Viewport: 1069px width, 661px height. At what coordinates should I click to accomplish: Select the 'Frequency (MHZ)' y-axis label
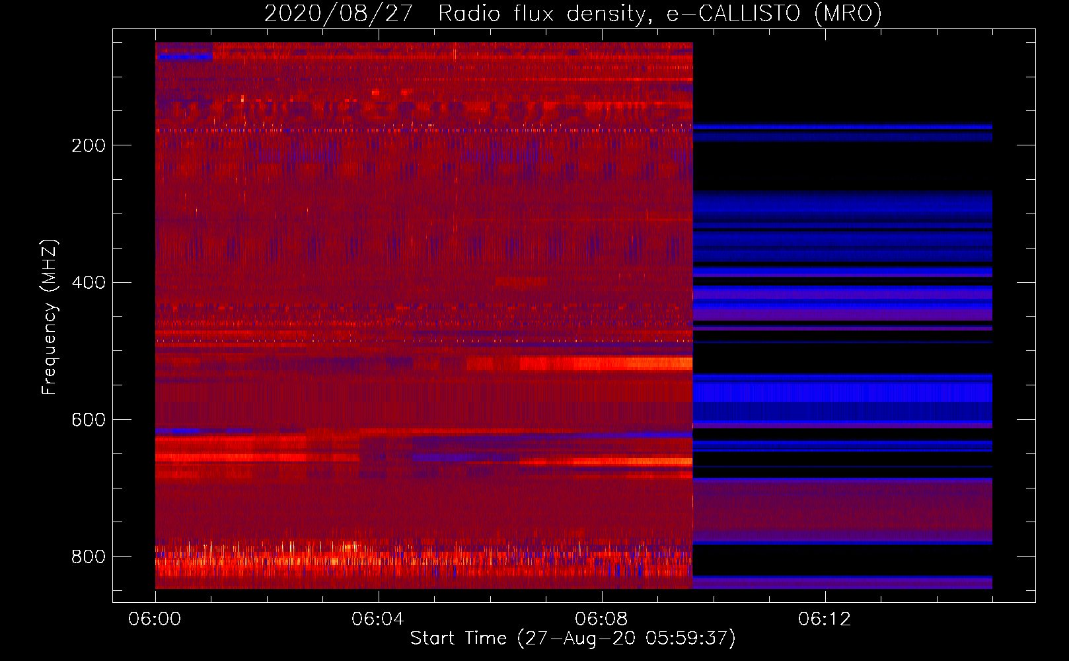pyautogui.click(x=50, y=317)
